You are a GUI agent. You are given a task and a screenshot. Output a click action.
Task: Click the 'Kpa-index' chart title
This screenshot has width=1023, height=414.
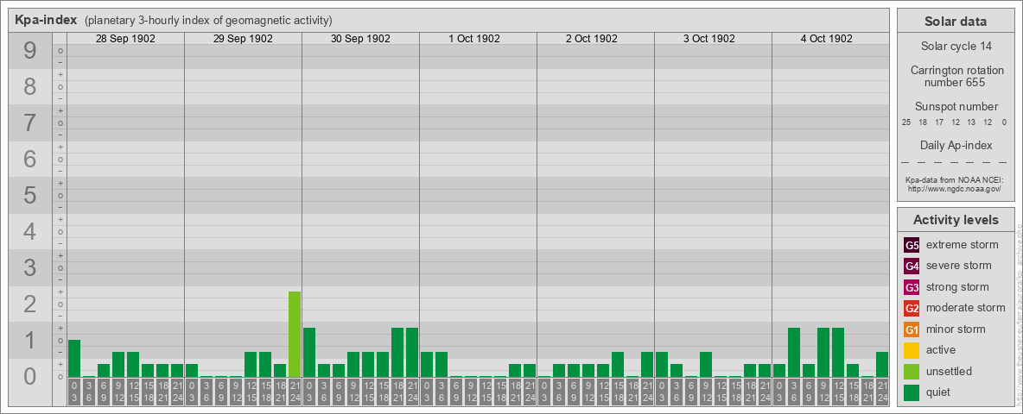pos(47,20)
